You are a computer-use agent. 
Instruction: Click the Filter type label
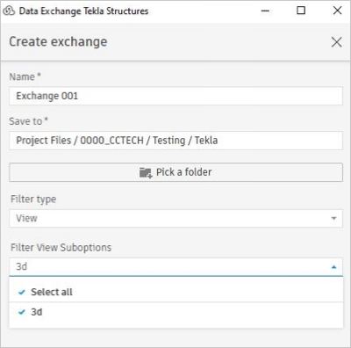click(x=33, y=199)
